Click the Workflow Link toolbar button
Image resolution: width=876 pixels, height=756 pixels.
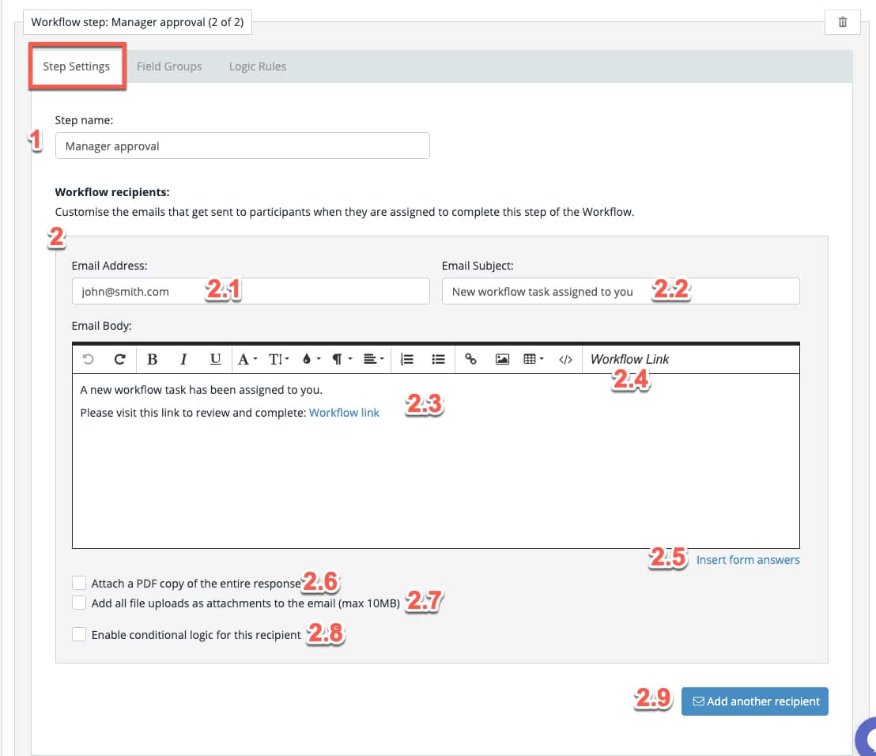point(629,359)
